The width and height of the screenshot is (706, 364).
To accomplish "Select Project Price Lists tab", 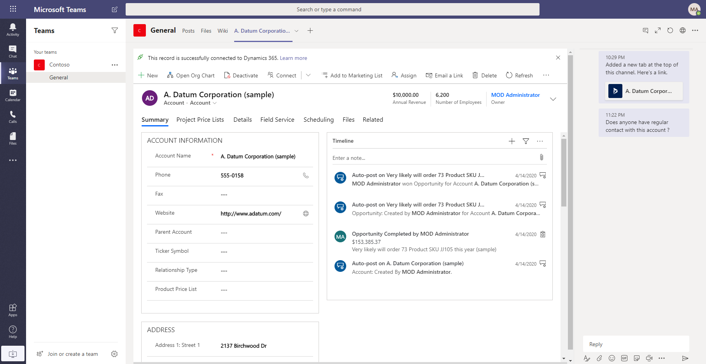I will point(200,120).
